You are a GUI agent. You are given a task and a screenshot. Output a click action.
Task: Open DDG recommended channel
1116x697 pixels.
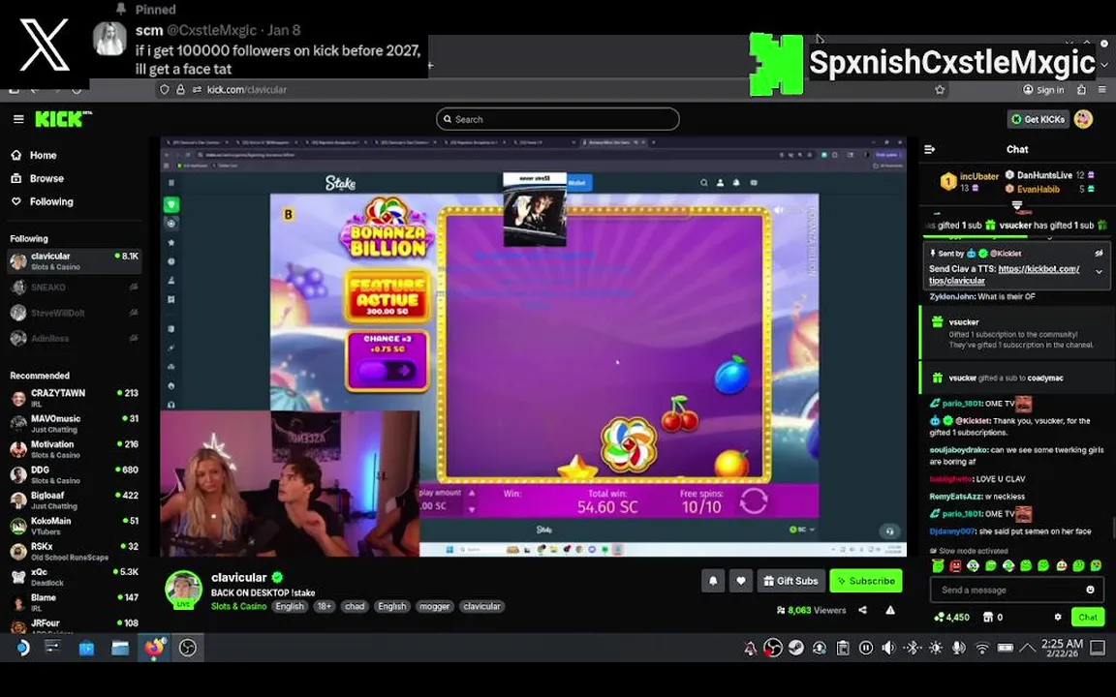pyautogui.click(x=74, y=474)
